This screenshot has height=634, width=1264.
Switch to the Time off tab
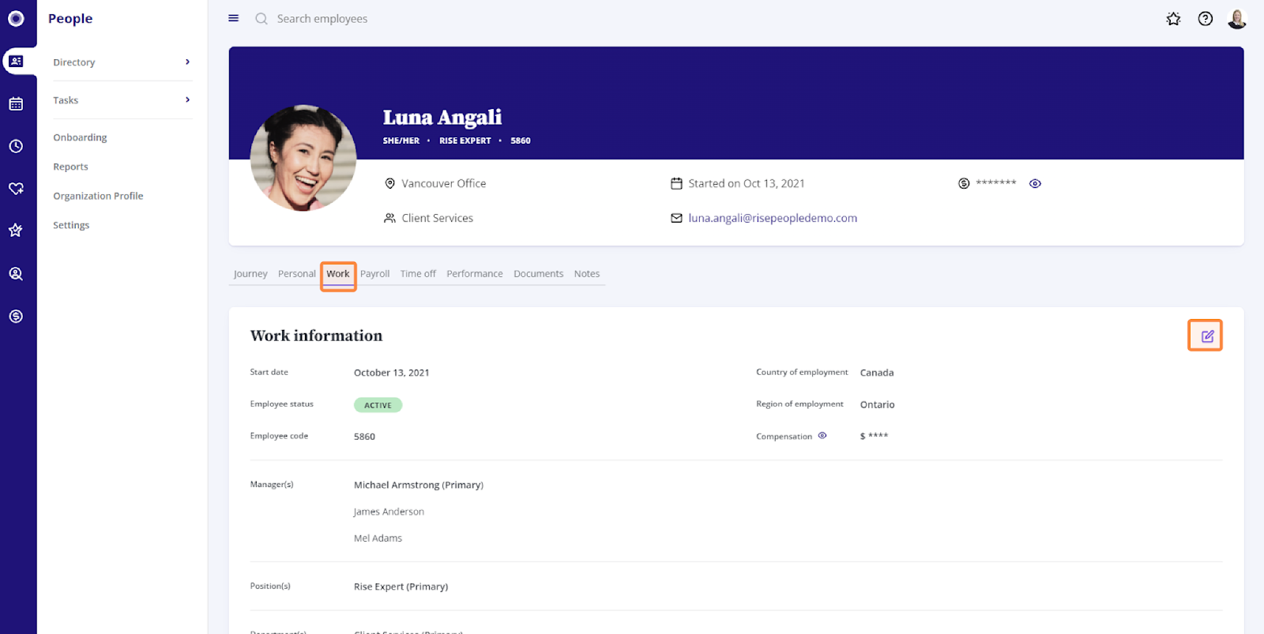(418, 274)
